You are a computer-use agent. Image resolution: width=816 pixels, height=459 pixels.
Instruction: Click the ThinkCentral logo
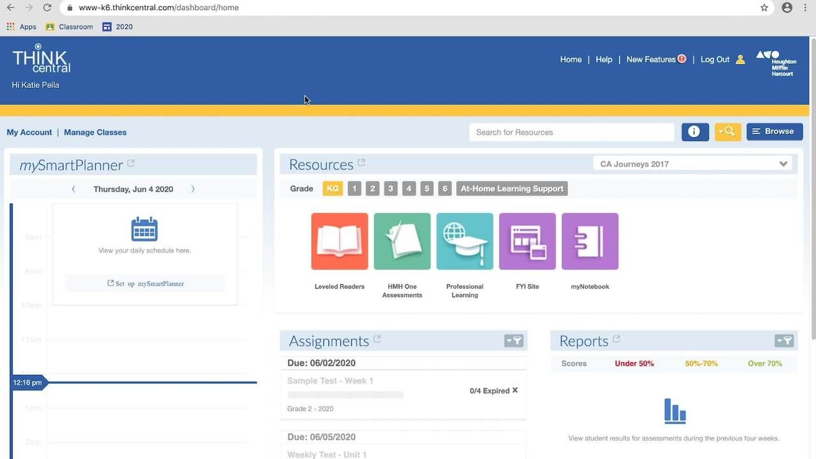(41, 59)
